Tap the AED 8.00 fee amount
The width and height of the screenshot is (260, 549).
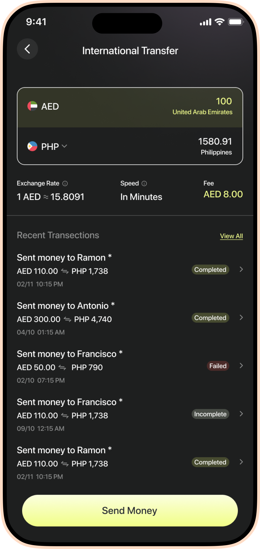click(223, 194)
